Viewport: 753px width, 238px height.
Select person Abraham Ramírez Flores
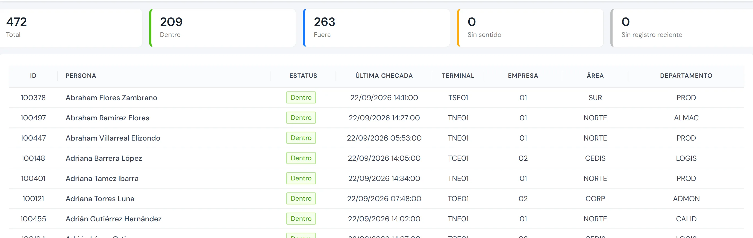click(107, 118)
